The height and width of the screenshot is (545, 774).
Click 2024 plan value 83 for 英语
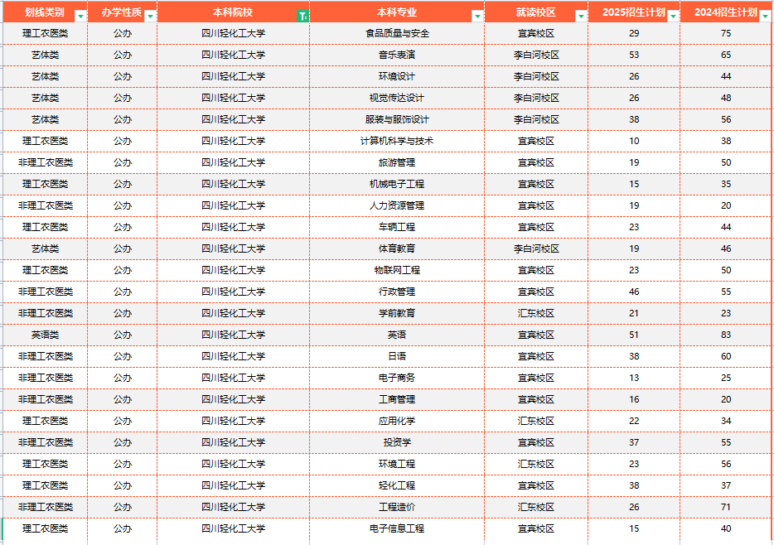click(x=726, y=335)
